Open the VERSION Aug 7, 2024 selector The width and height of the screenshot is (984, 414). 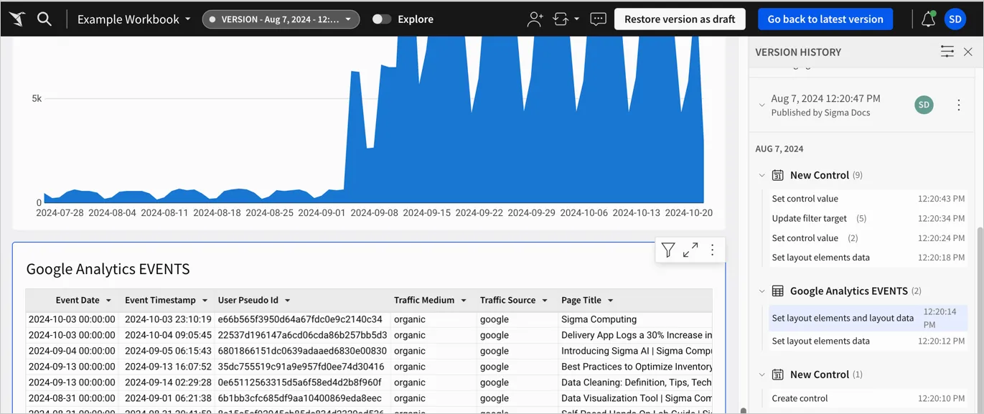(x=281, y=19)
